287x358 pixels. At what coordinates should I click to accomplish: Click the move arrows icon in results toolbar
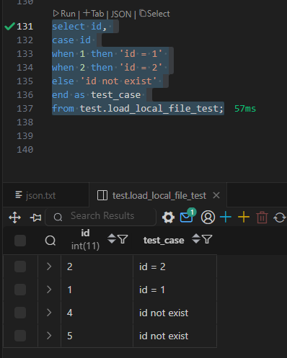[x=15, y=218]
